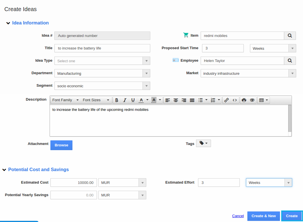Screen dimensions: 303x222
Task: Click the Employee card icon
Action: coord(176,60)
